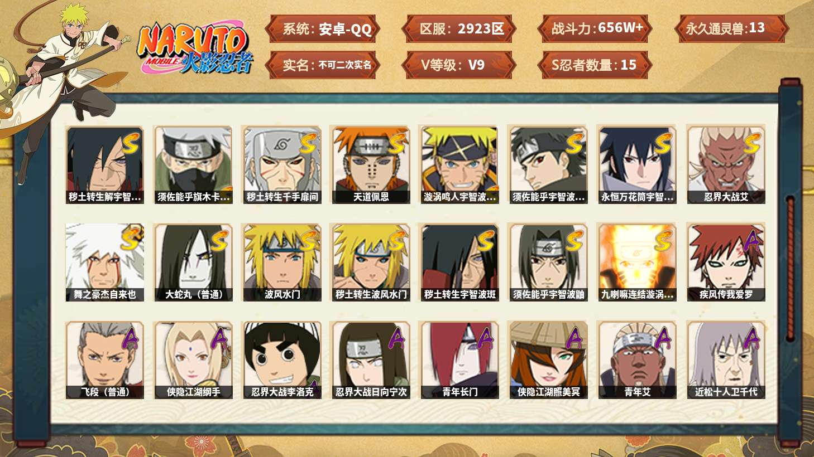
Task: Click the S忍者数量: 15 banner
Action: point(595,65)
